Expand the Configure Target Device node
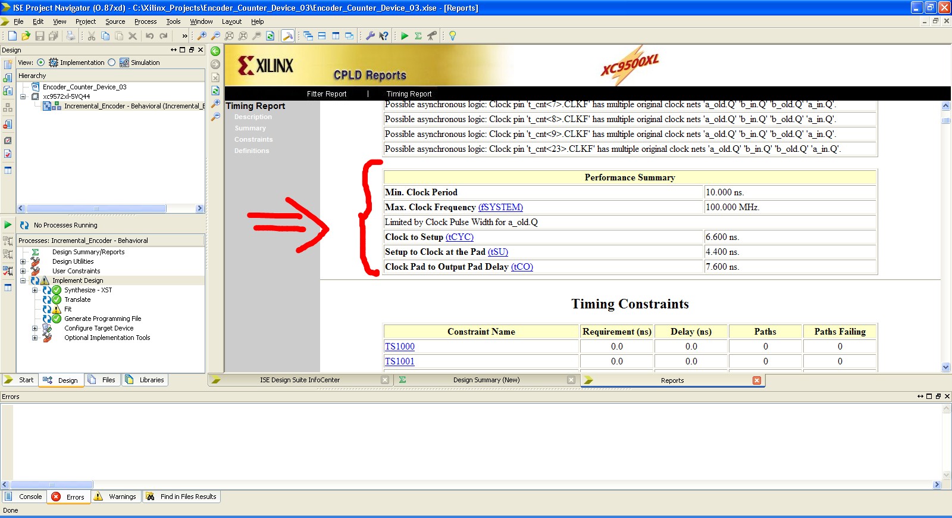Viewport: 952px width, 518px height. [35, 328]
